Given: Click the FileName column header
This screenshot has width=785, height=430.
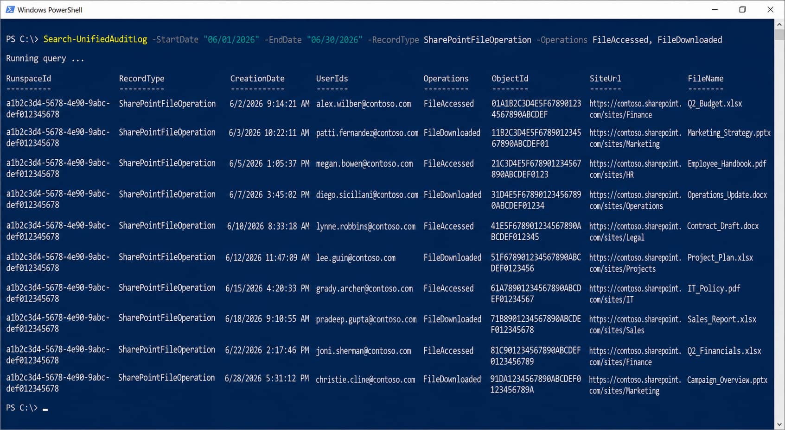Looking at the screenshot, I should click(x=706, y=79).
